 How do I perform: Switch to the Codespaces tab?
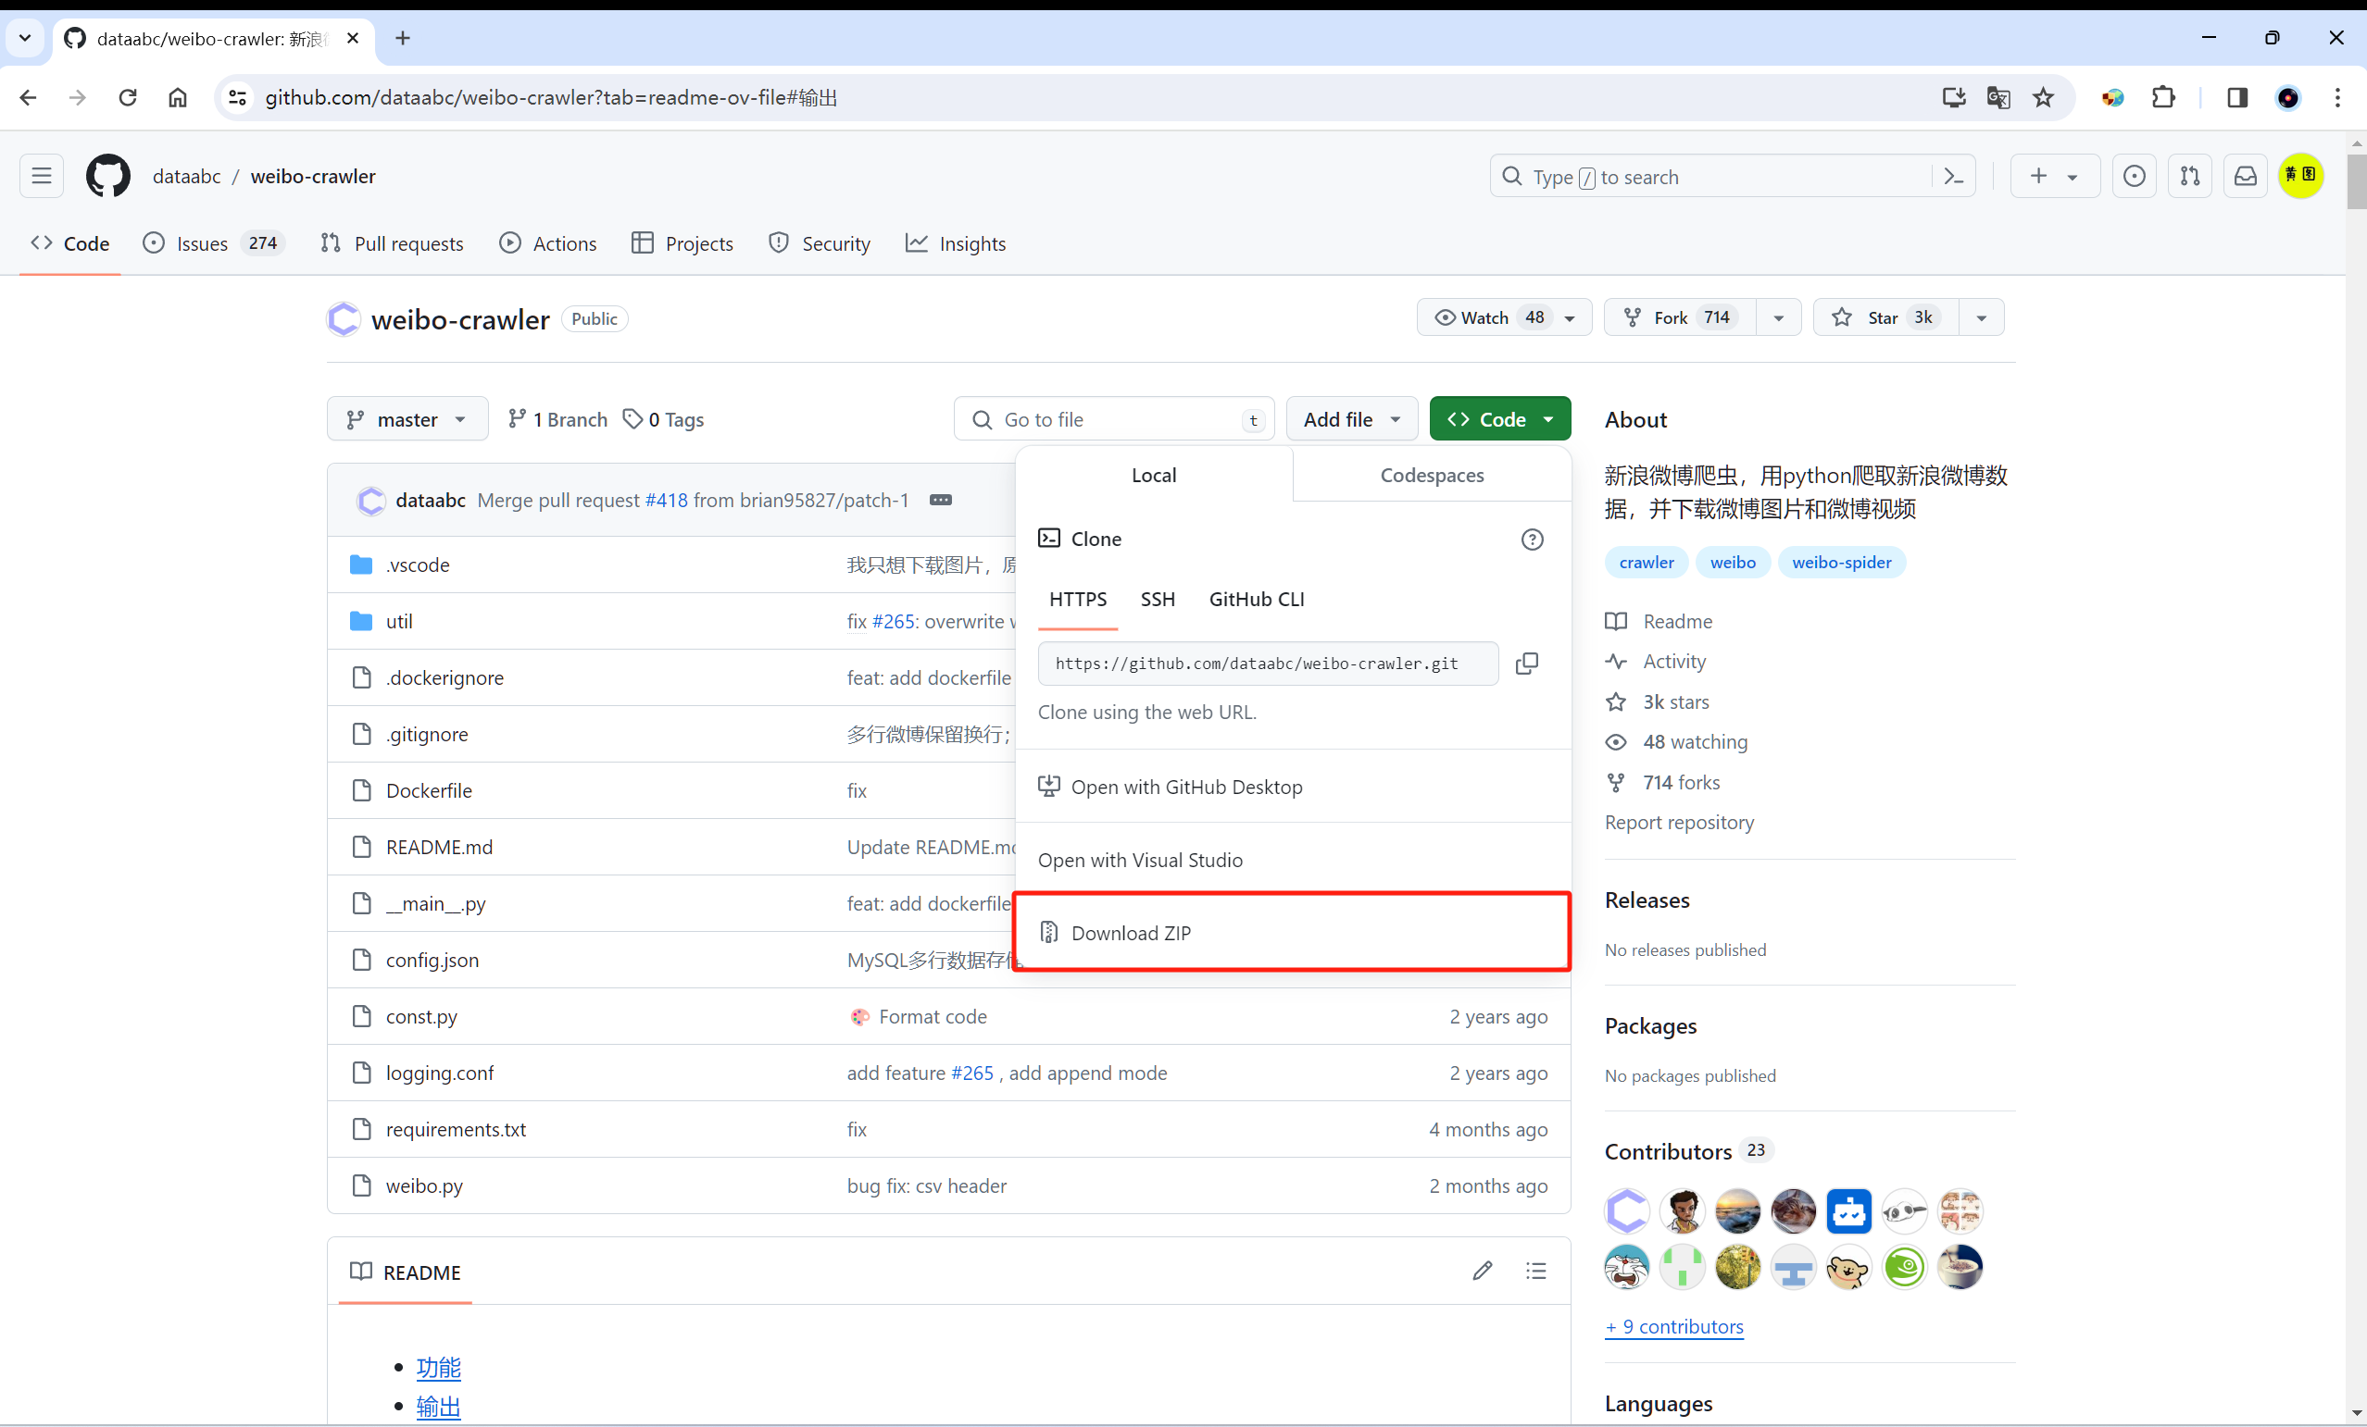click(1432, 476)
